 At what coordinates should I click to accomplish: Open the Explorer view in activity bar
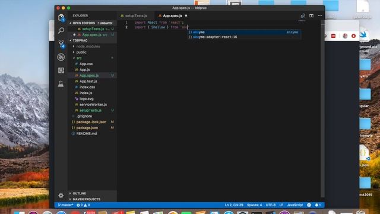coord(61,17)
